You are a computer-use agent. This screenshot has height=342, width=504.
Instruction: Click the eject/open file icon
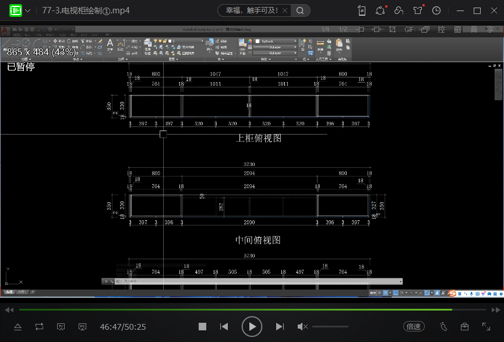pos(17,327)
